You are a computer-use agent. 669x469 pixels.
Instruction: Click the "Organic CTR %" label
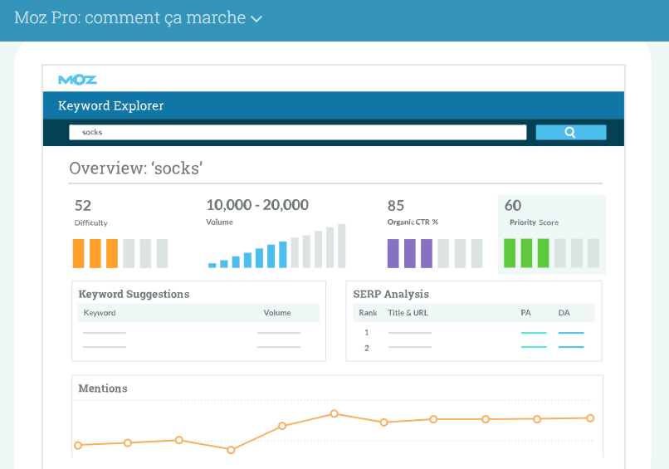click(x=413, y=222)
